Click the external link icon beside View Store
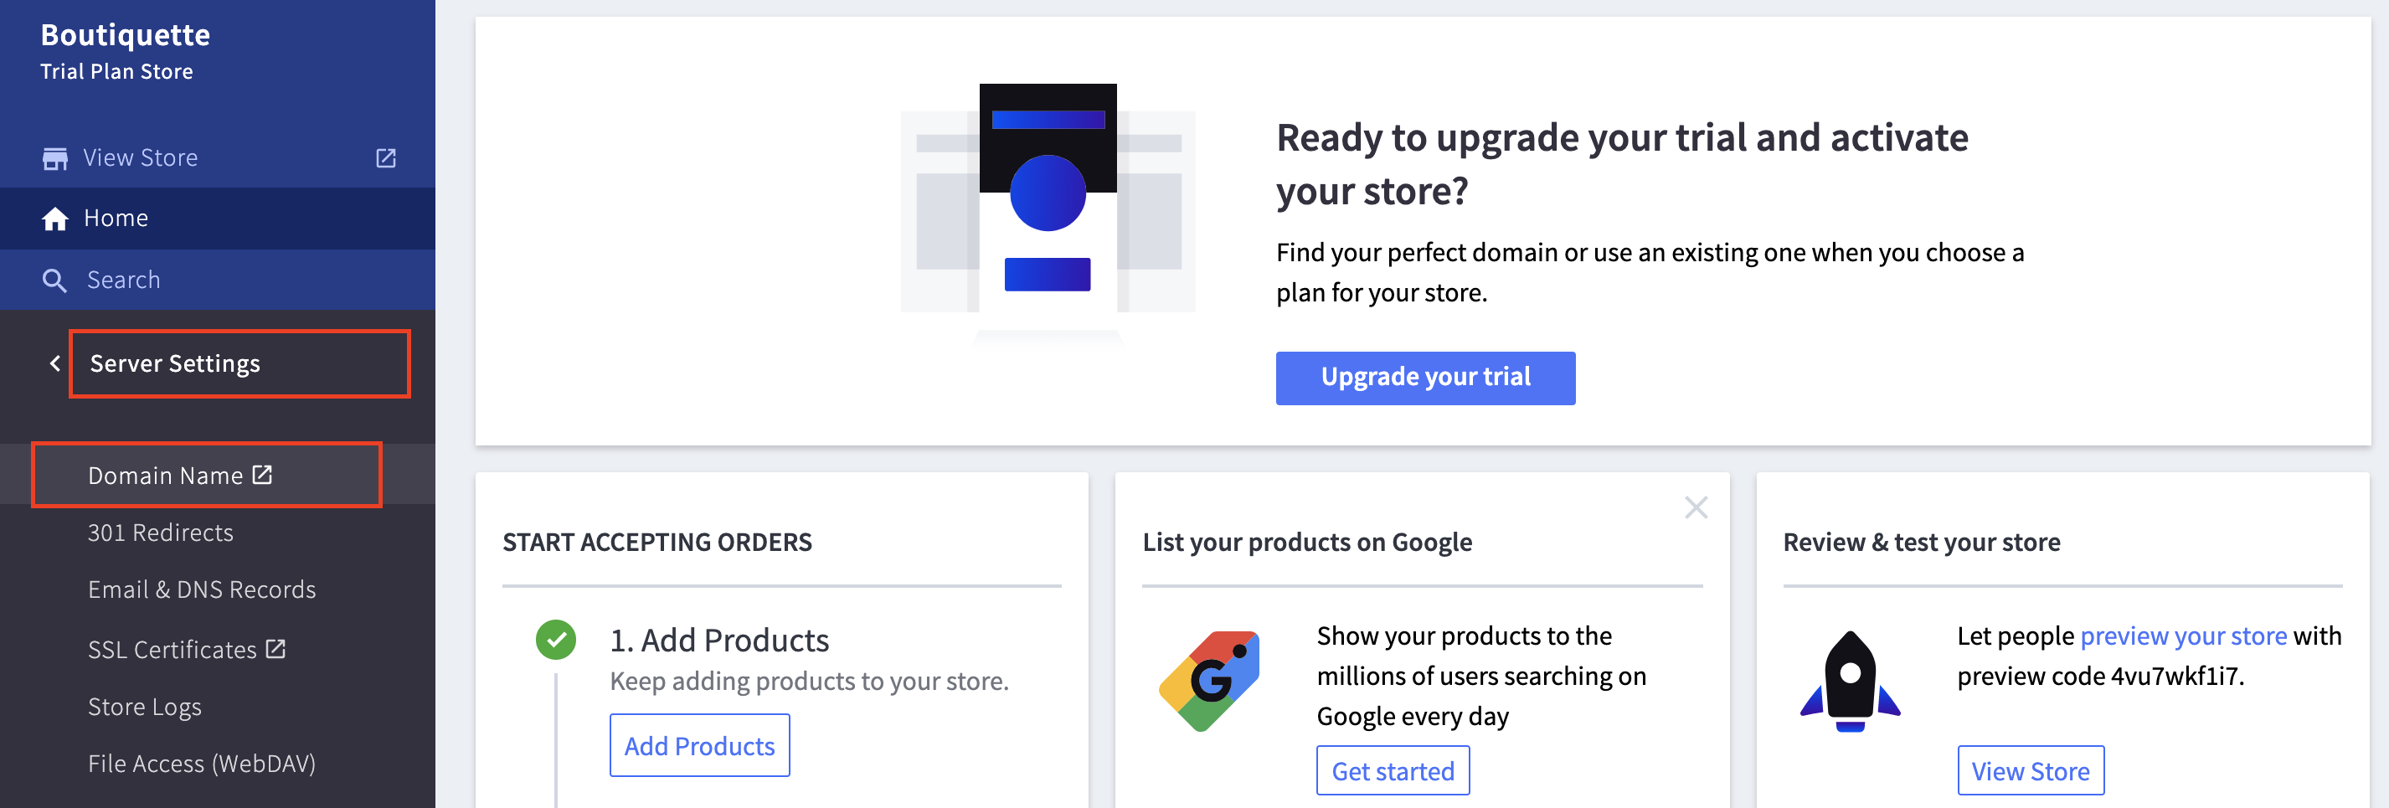 [386, 158]
